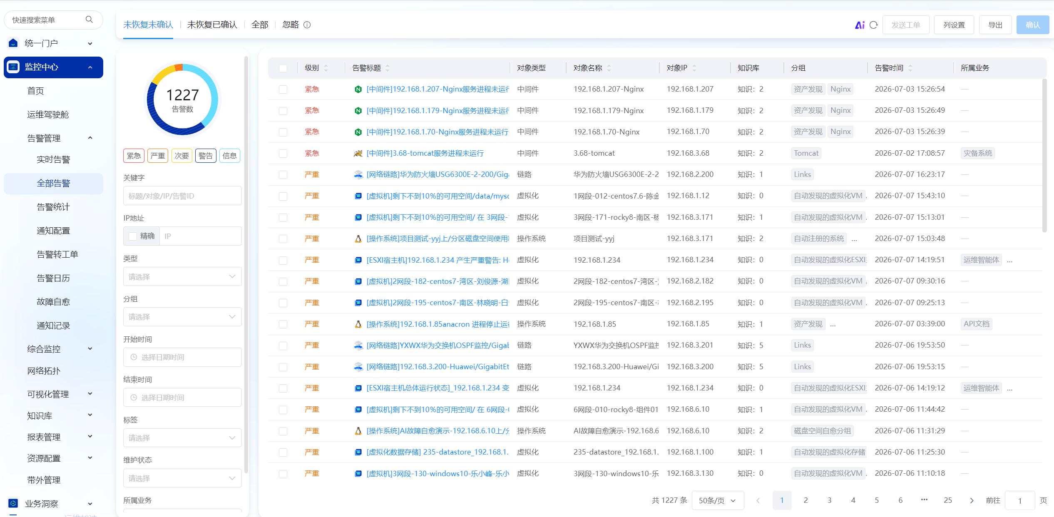
Task: Switch to 全部 tab
Action: pyautogui.click(x=260, y=25)
